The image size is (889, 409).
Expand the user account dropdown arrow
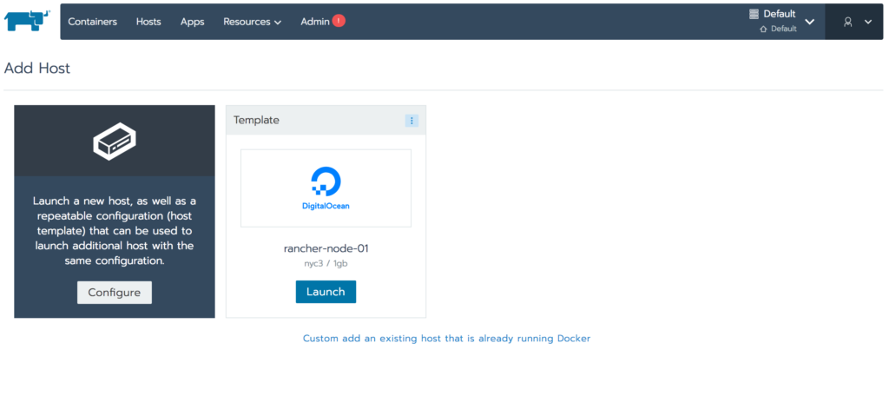click(x=868, y=22)
